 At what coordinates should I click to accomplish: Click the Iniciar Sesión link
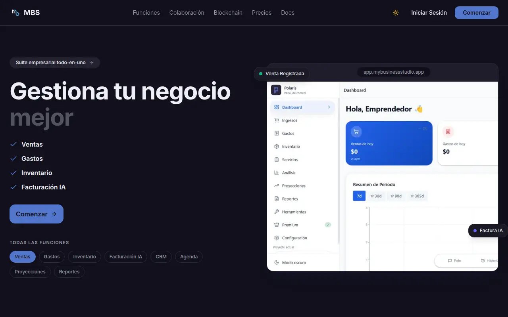[x=429, y=13]
